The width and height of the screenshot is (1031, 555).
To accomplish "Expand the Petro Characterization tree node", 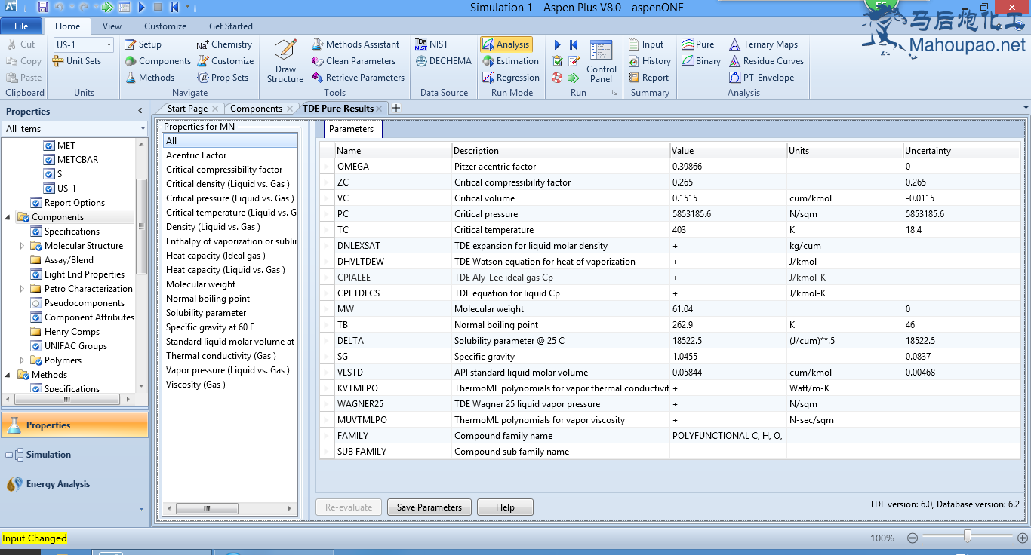I will (23, 289).
